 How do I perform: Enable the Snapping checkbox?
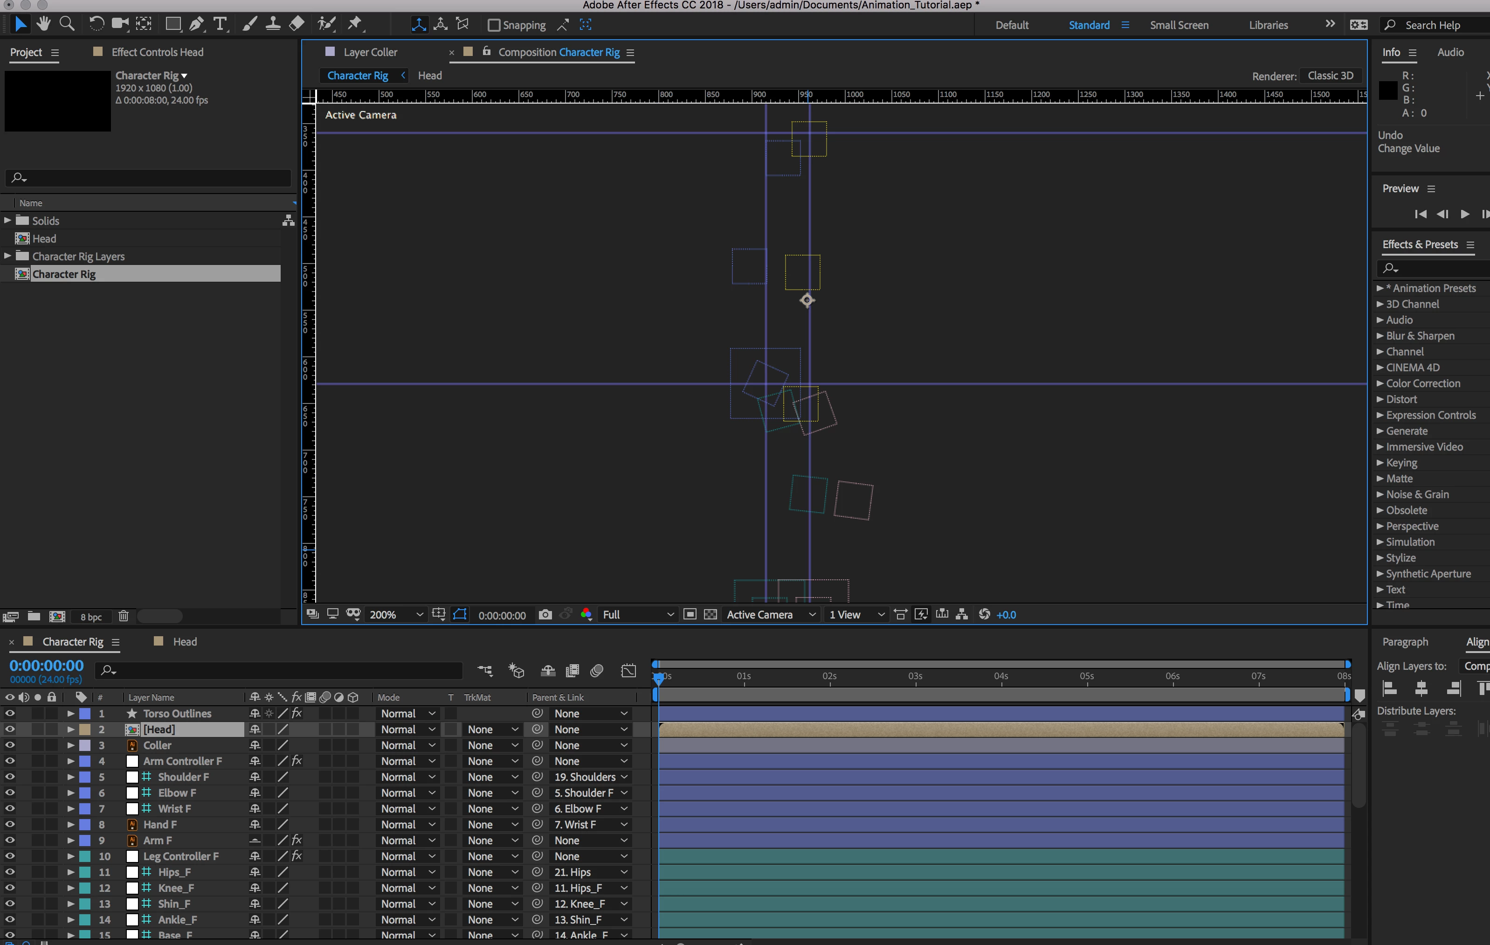click(494, 25)
